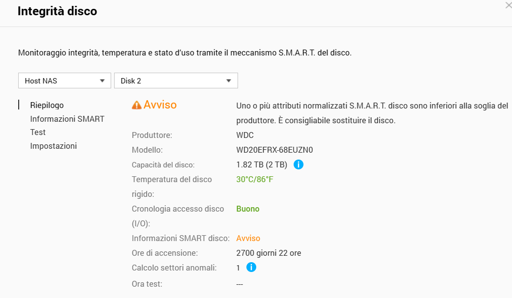The image size is (512, 298).
Task: Click Avviso status in SMART disco row
Action: 248,238
